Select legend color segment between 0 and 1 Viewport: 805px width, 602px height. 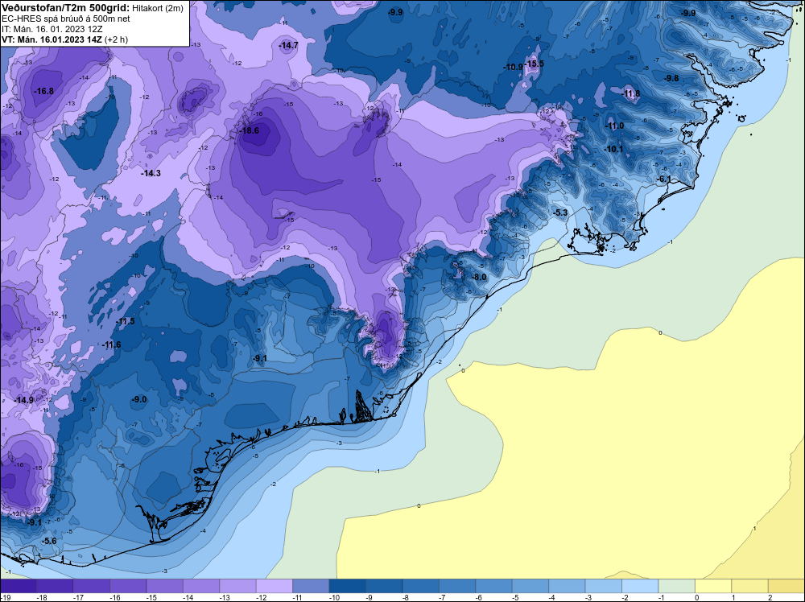tap(713, 586)
